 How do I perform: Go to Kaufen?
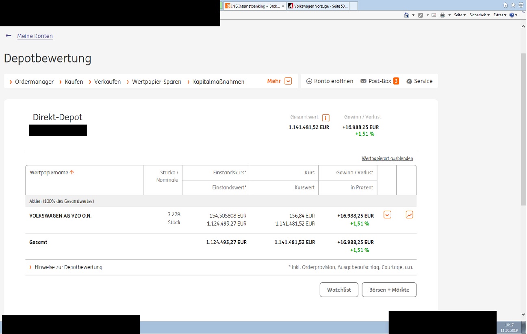click(74, 82)
